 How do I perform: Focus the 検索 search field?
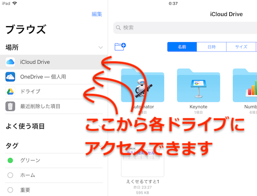point(185,28)
